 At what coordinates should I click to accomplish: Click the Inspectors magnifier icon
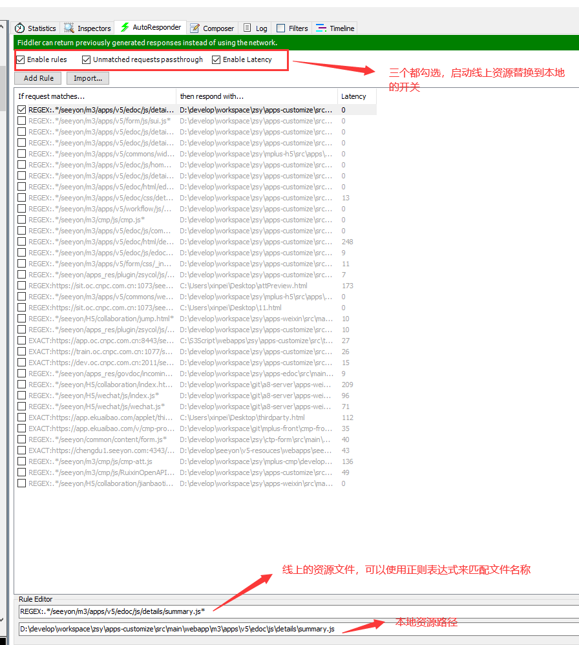(x=68, y=28)
